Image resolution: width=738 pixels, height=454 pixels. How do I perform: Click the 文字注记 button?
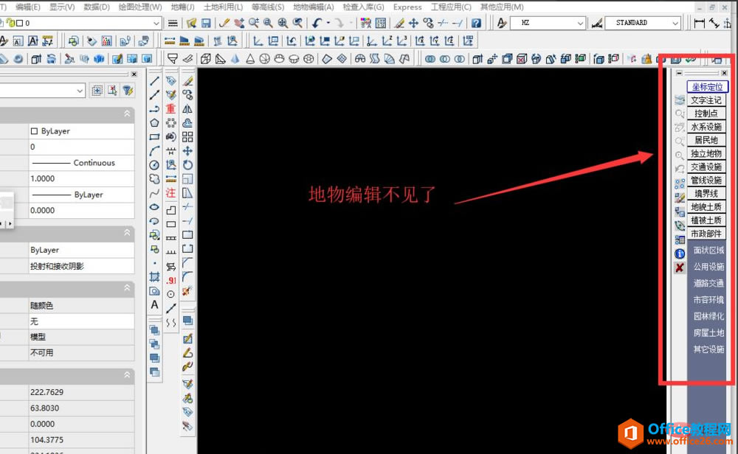pos(706,100)
